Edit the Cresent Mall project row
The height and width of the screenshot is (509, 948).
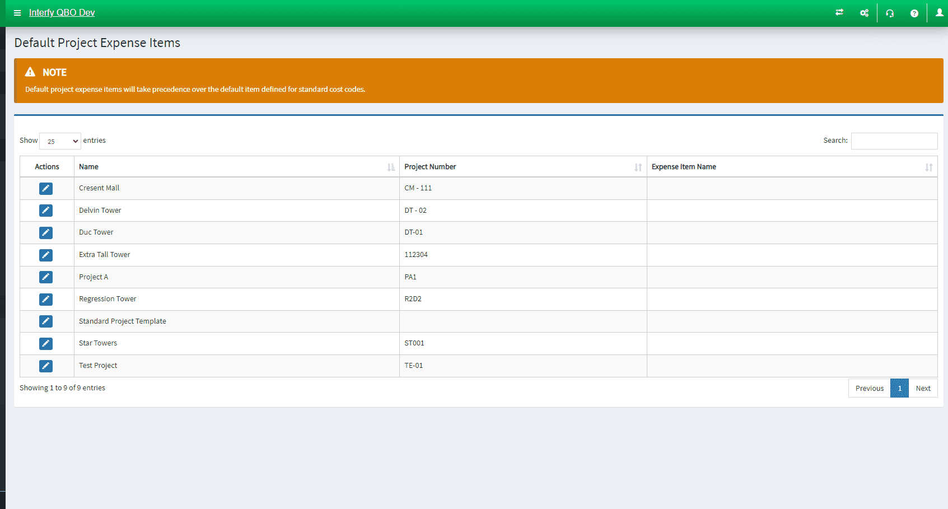point(46,189)
